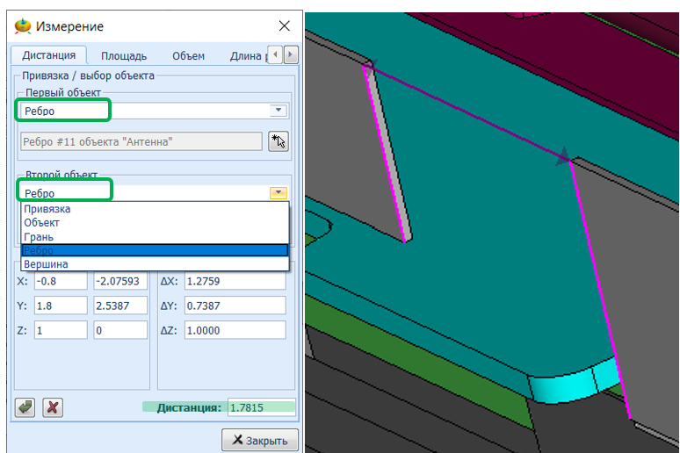Select Вершина in the dropdown list

pyautogui.click(x=46, y=264)
